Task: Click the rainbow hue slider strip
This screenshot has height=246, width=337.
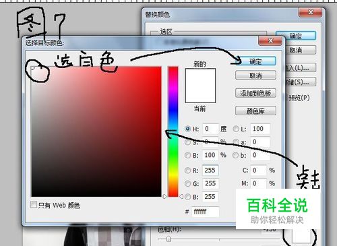Action: [173, 131]
